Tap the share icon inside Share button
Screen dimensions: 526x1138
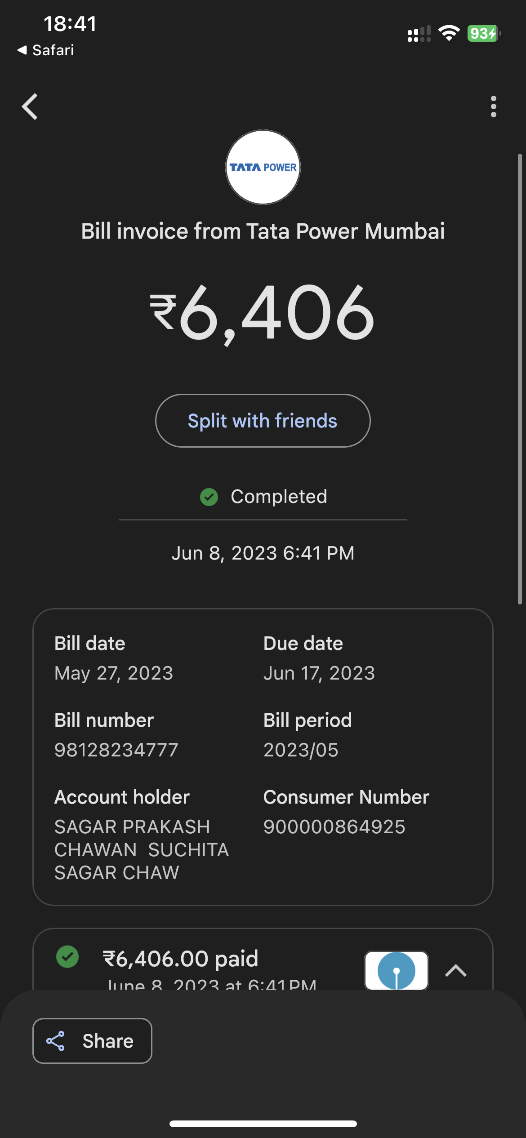click(x=56, y=1041)
